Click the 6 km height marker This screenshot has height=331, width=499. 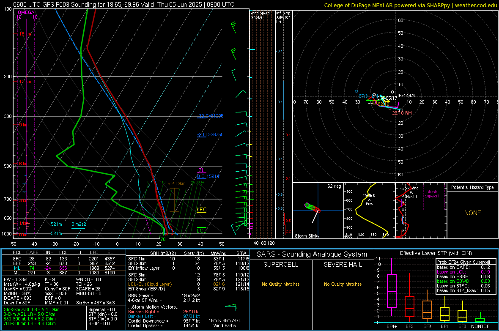pos(24,164)
